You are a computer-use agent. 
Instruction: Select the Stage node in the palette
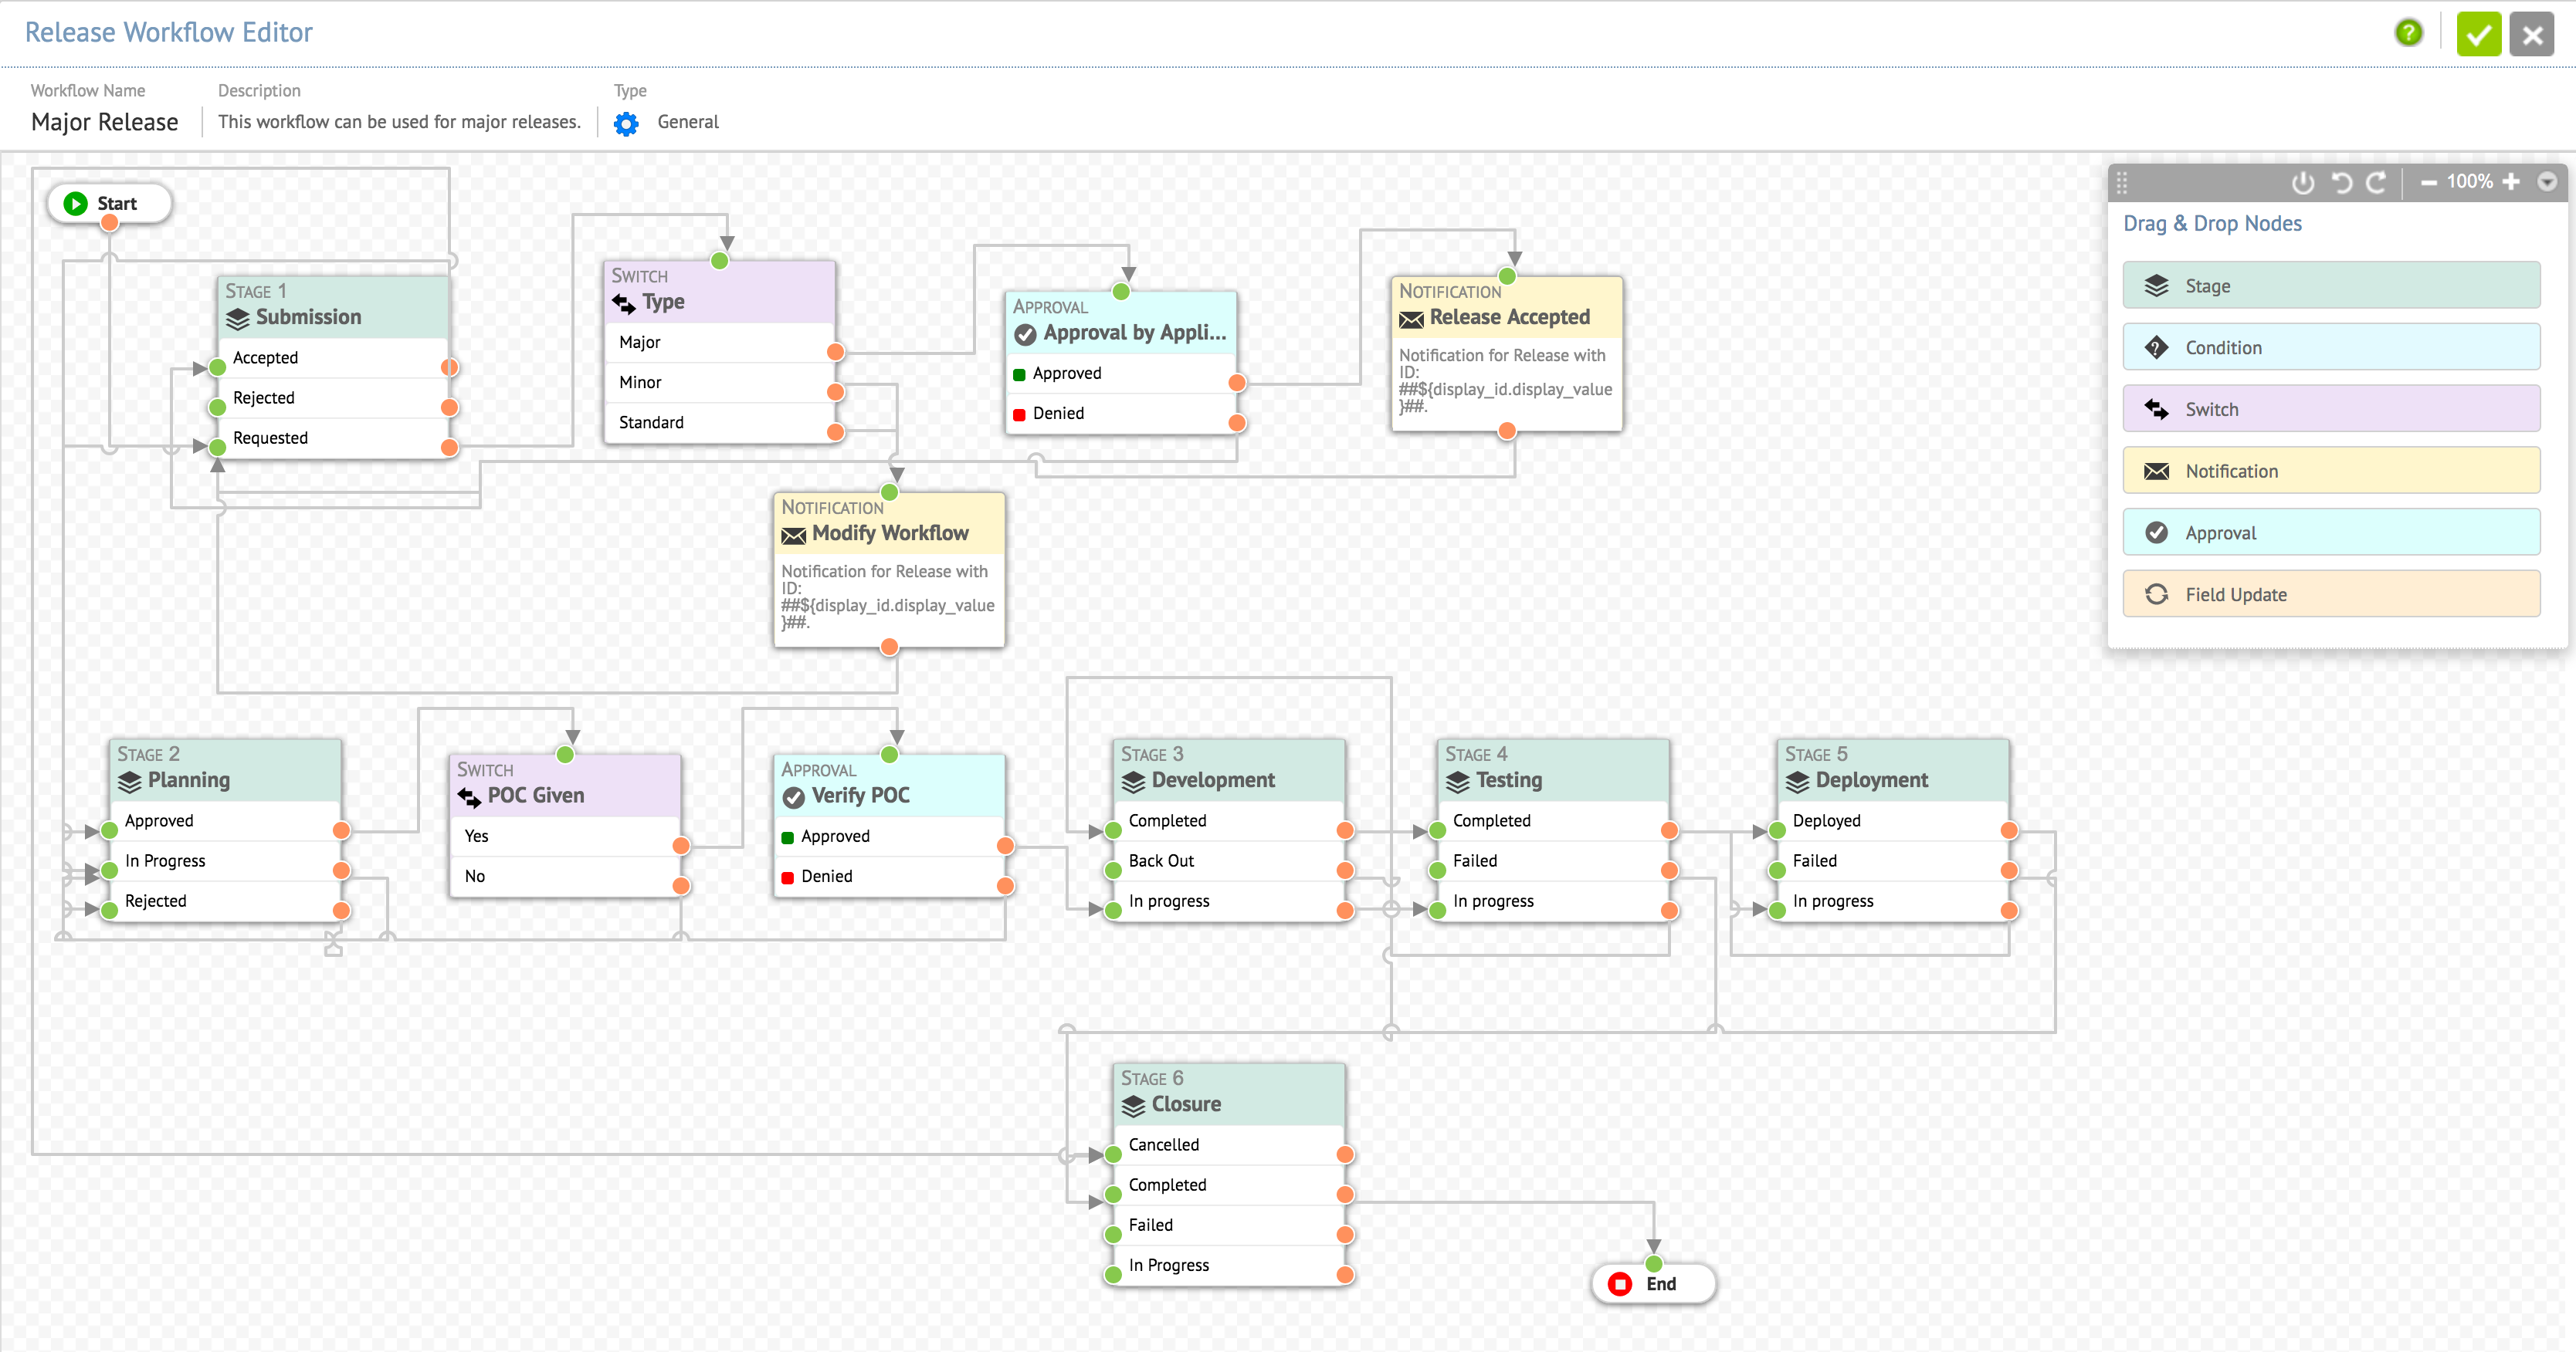tap(2330, 286)
